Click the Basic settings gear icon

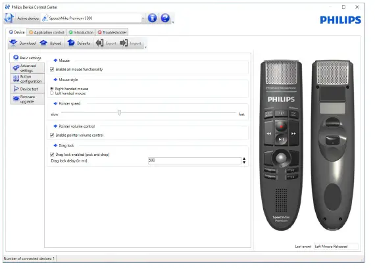point(16,58)
